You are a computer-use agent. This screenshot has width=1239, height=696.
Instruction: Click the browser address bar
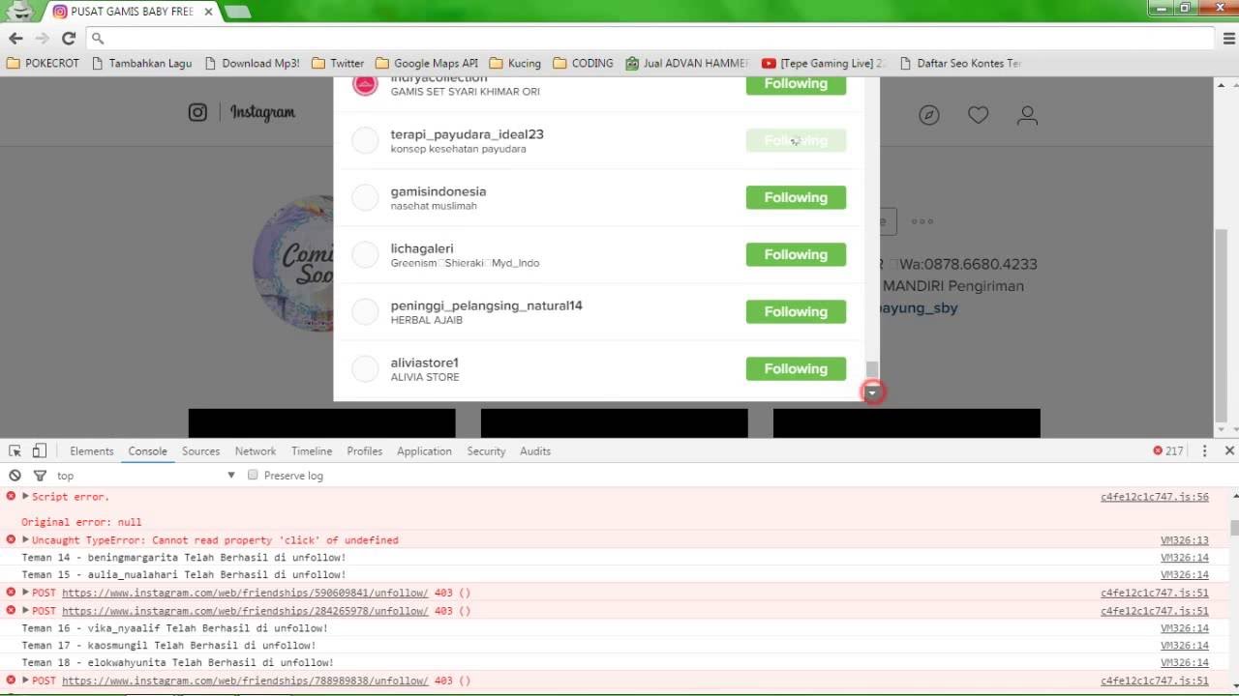(x=649, y=39)
